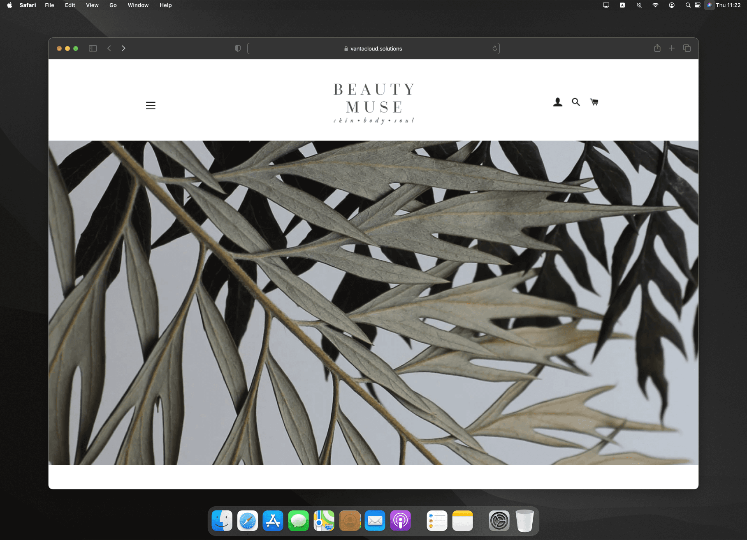Screen dimensions: 747x540
Task: Show the tab overview
Action: click(687, 48)
